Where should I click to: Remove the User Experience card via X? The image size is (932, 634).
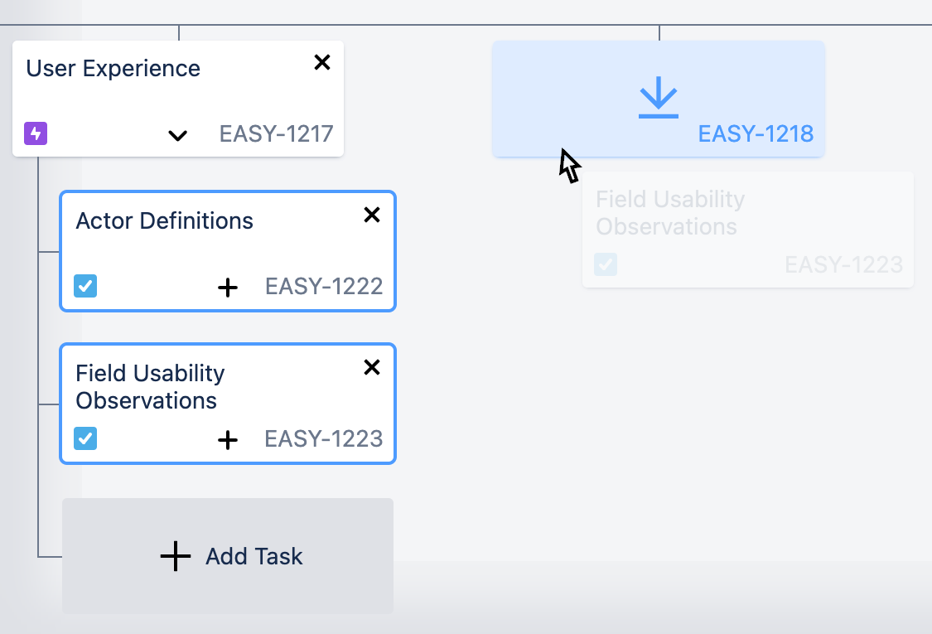(322, 62)
